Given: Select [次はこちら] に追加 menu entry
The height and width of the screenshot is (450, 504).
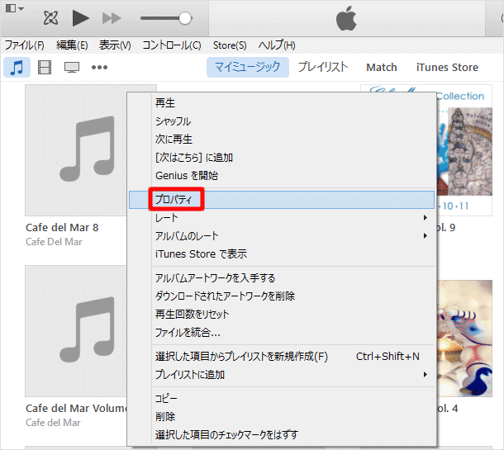Looking at the screenshot, I should [282, 158].
